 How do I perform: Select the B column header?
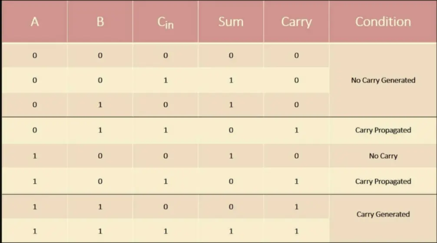tap(100, 22)
